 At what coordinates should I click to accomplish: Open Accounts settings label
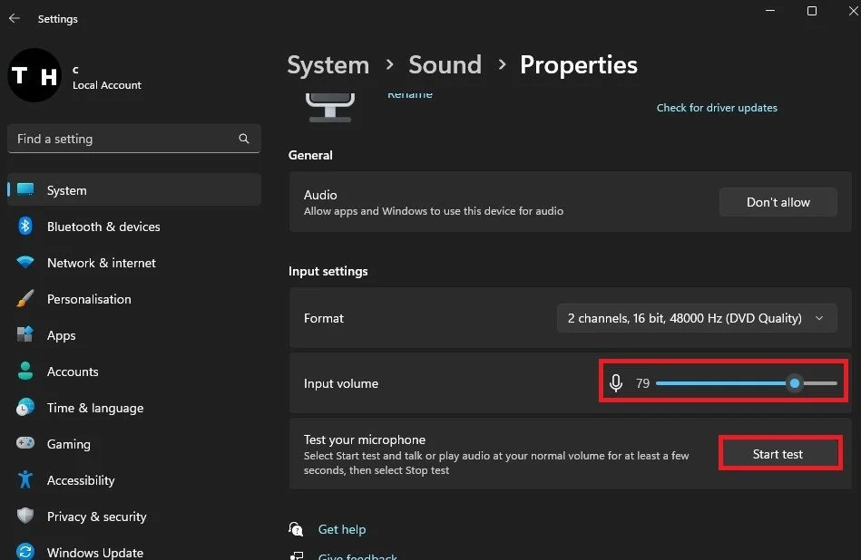73,372
